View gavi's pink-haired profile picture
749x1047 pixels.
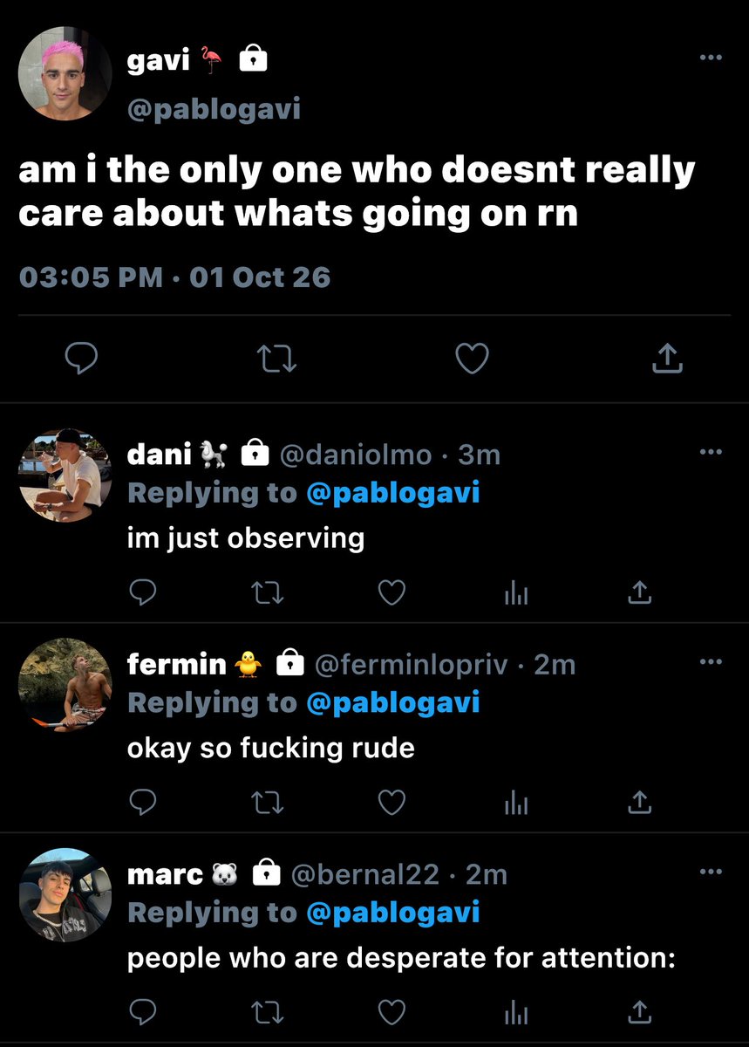point(65,73)
